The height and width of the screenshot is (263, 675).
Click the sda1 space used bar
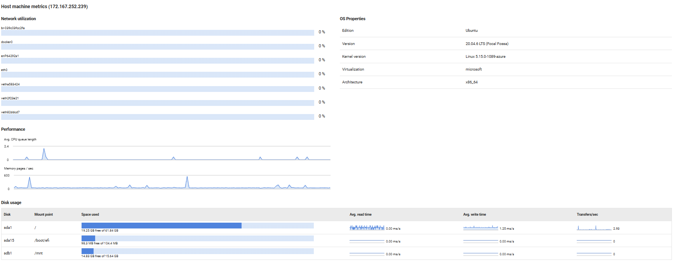click(x=197, y=226)
